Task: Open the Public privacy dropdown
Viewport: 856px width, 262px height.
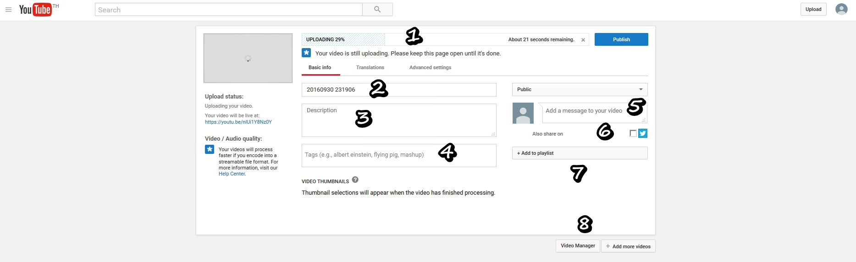Action: (x=580, y=89)
